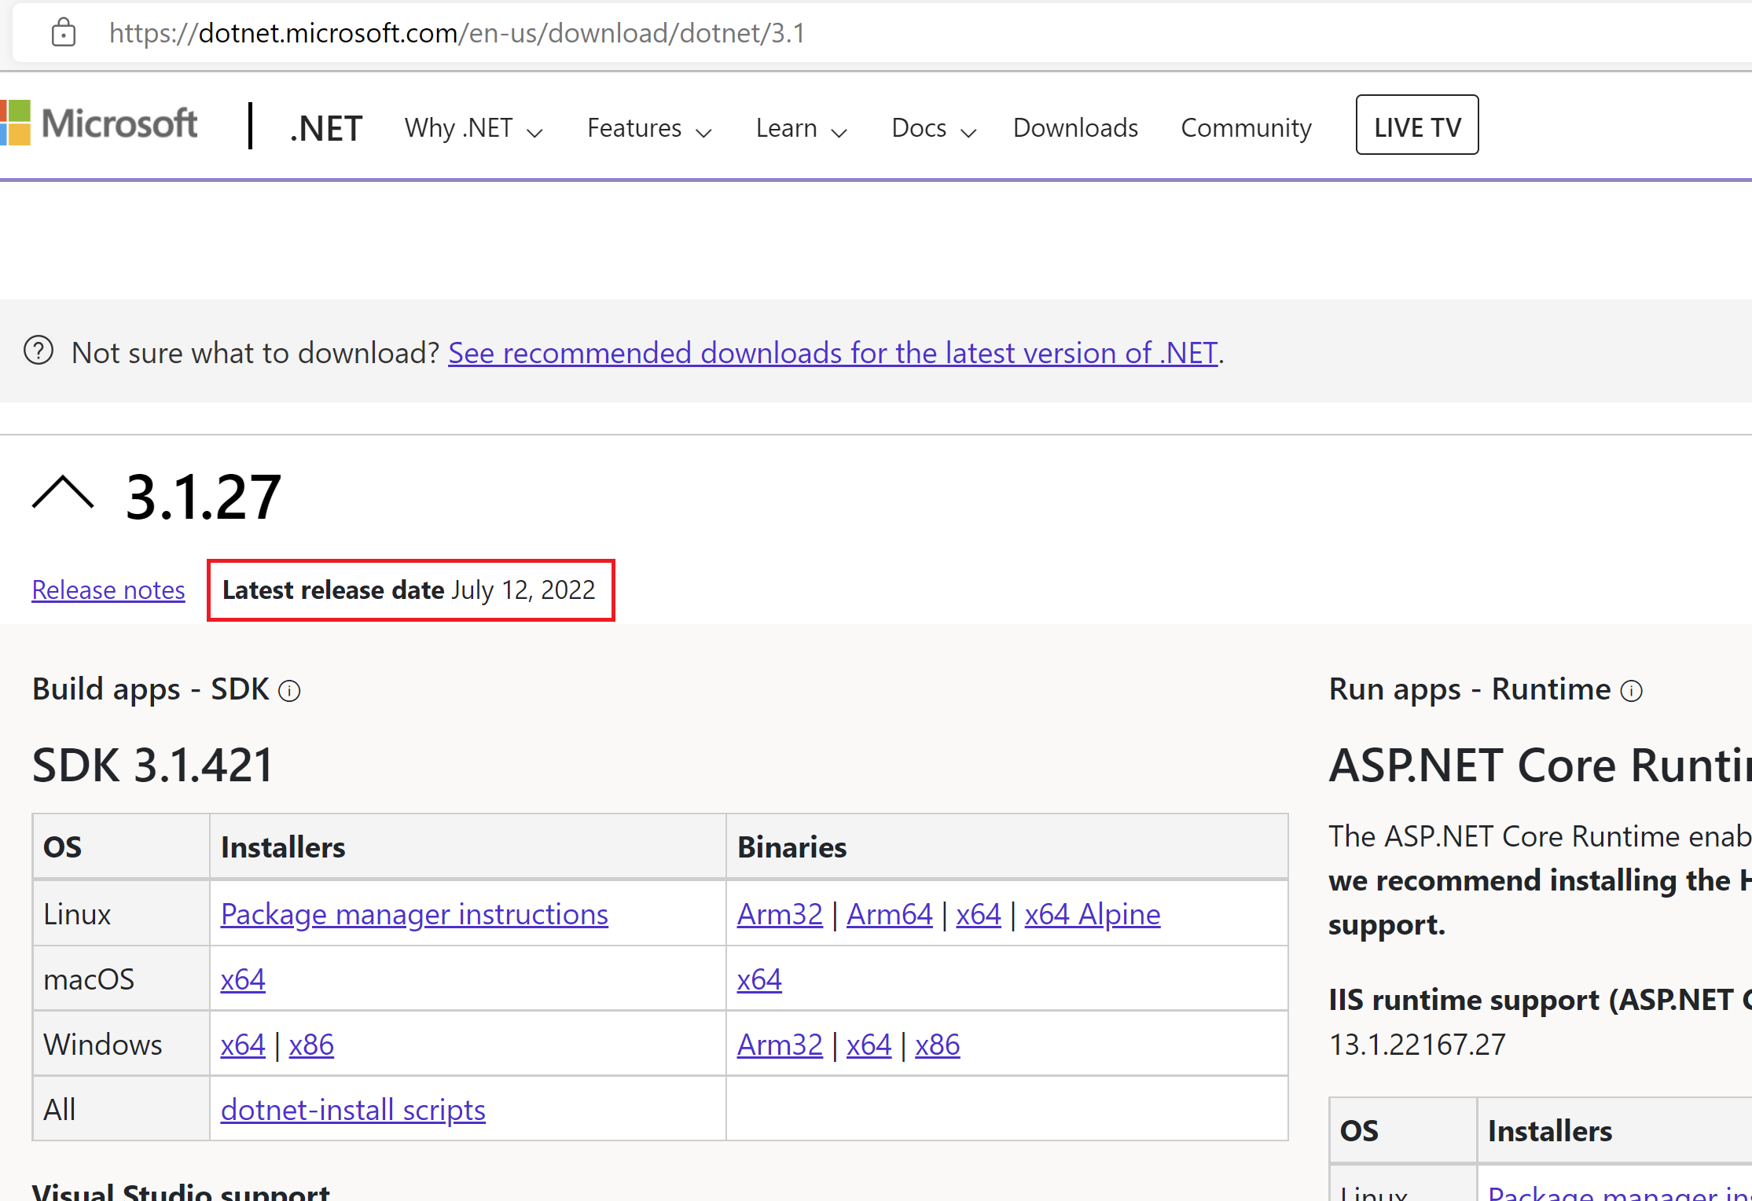The width and height of the screenshot is (1752, 1201).
Task: Select the .NET home logo
Action: (325, 127)
